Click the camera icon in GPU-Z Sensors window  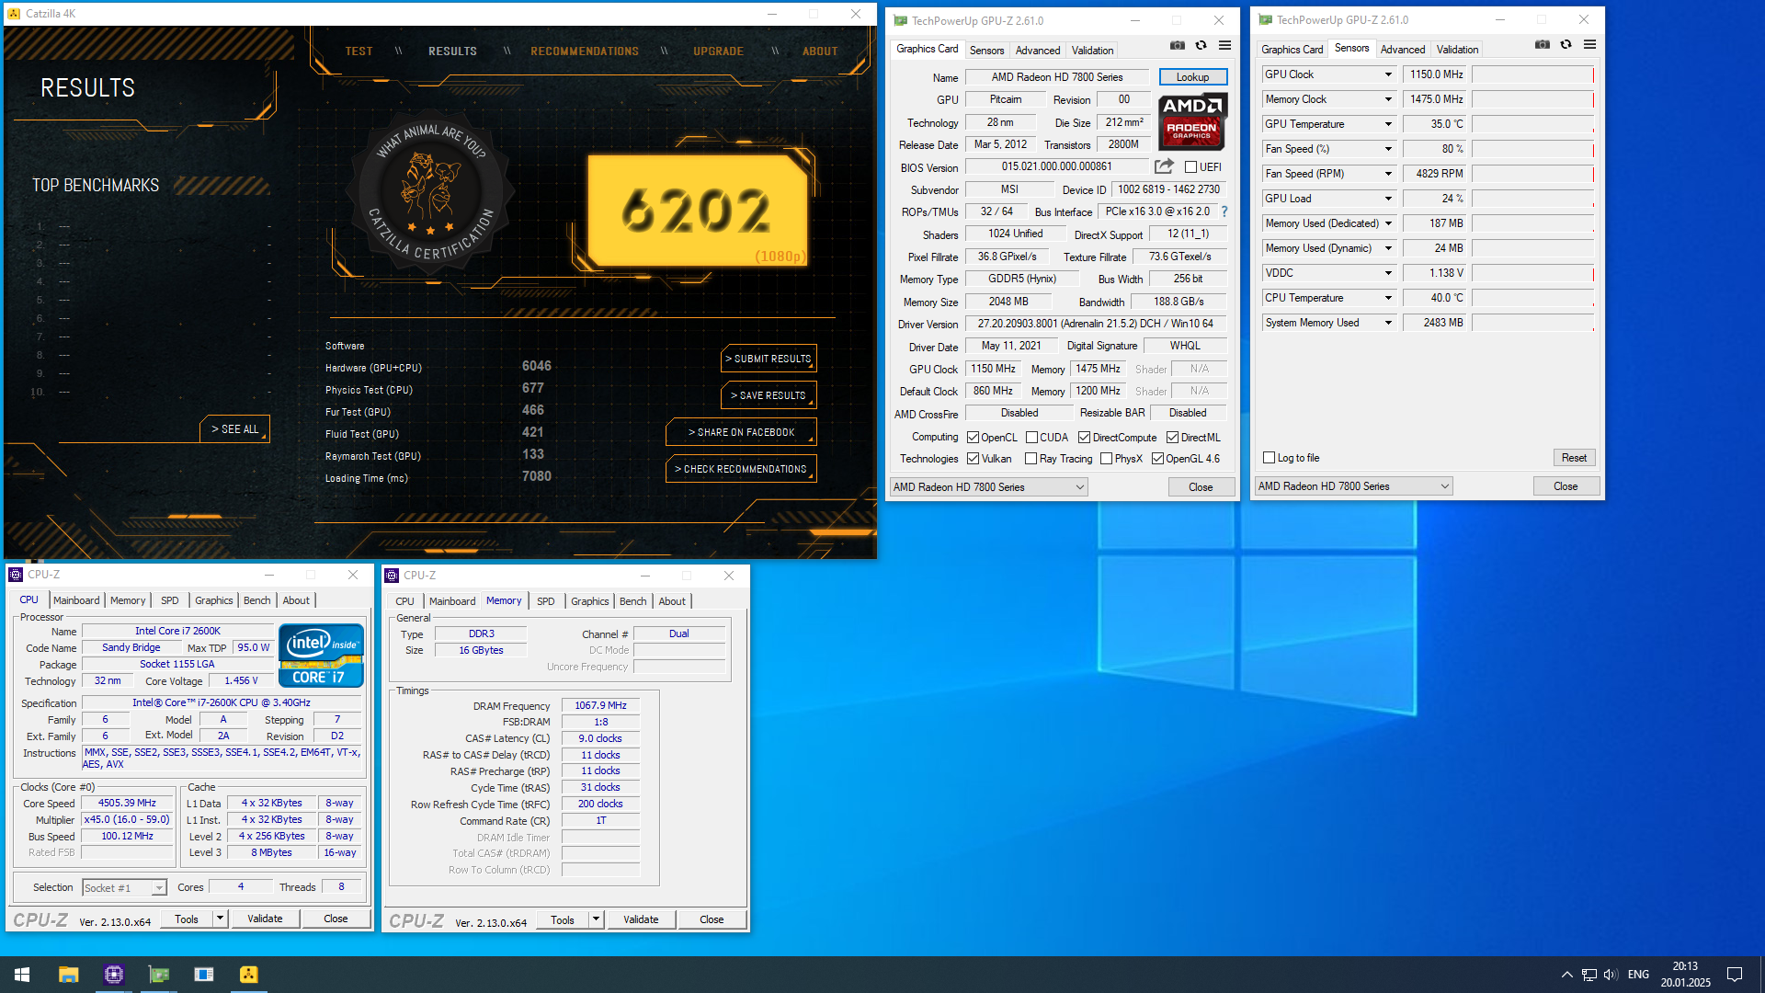pos(1542,44)
